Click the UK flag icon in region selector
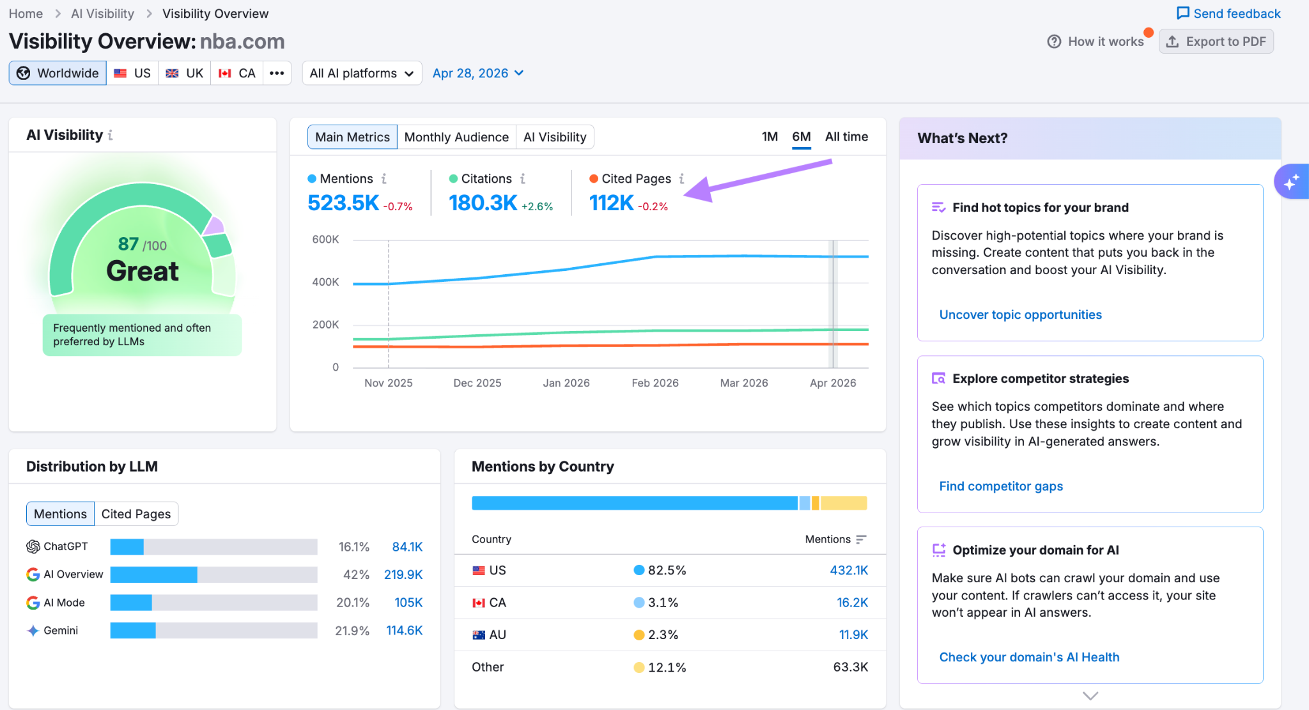This screenshot has width=1309, height=710. click(x=172, y=73)
